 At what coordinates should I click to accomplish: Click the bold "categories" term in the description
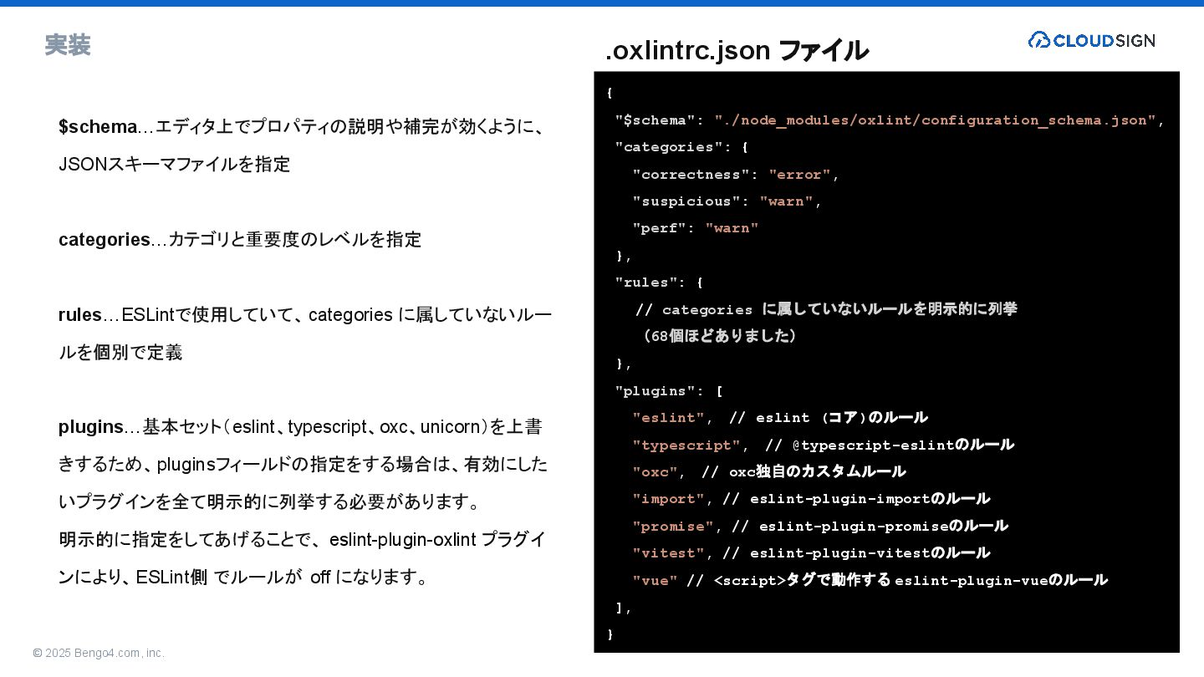[105, 240]
